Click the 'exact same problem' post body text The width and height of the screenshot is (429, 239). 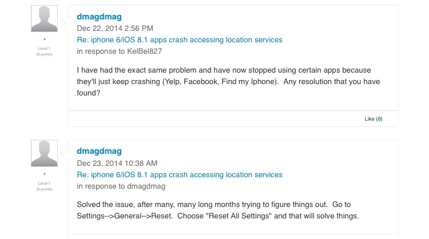pyautogui.click(x=228, y=82)
